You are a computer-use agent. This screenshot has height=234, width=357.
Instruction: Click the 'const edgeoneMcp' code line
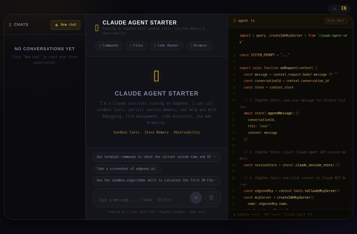click(x=292, y=191)
